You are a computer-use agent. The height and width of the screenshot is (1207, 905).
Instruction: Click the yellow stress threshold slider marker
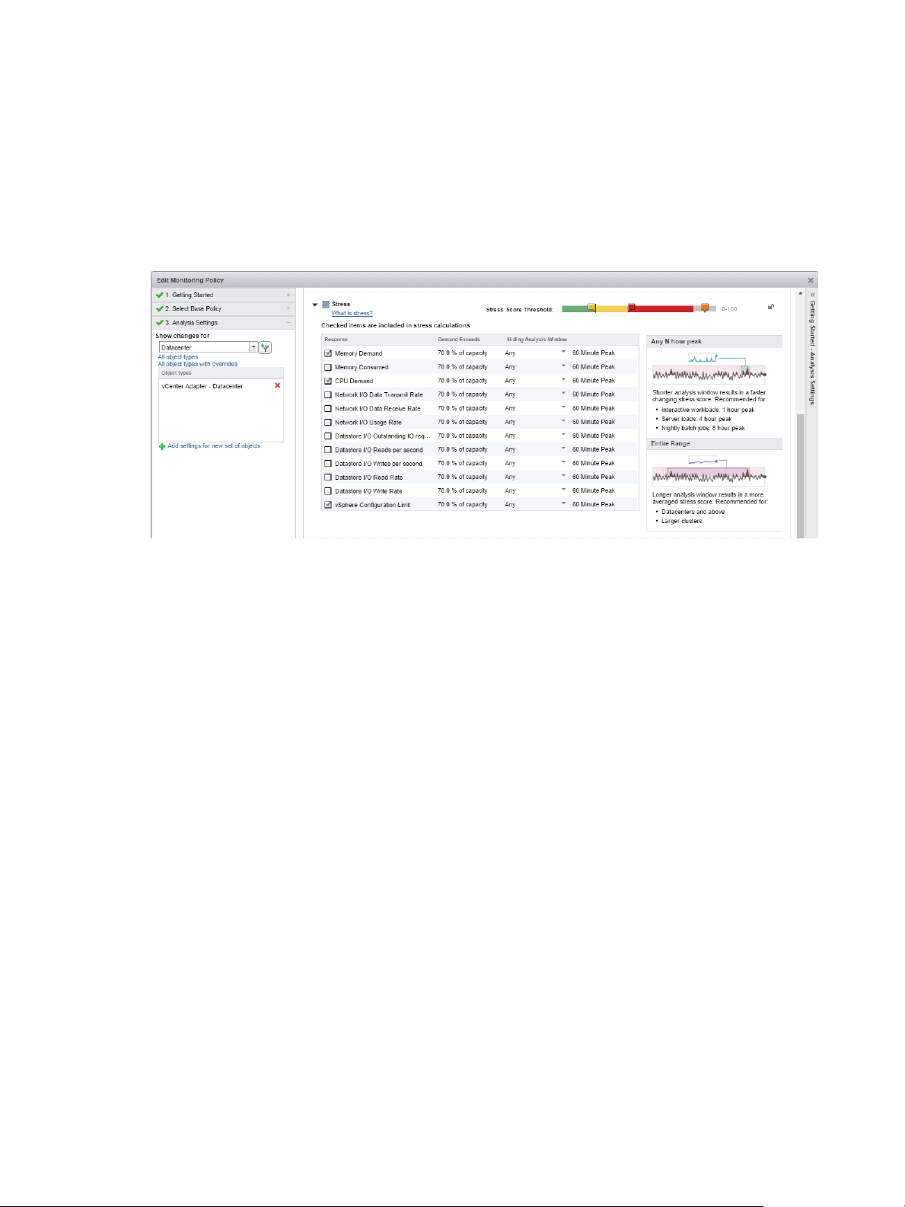(591, 308)
